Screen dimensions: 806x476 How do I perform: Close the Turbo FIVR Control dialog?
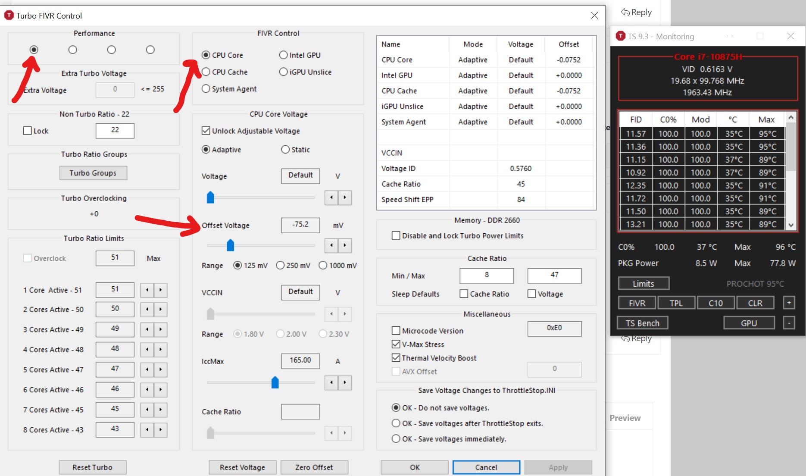tap(594, 16)
